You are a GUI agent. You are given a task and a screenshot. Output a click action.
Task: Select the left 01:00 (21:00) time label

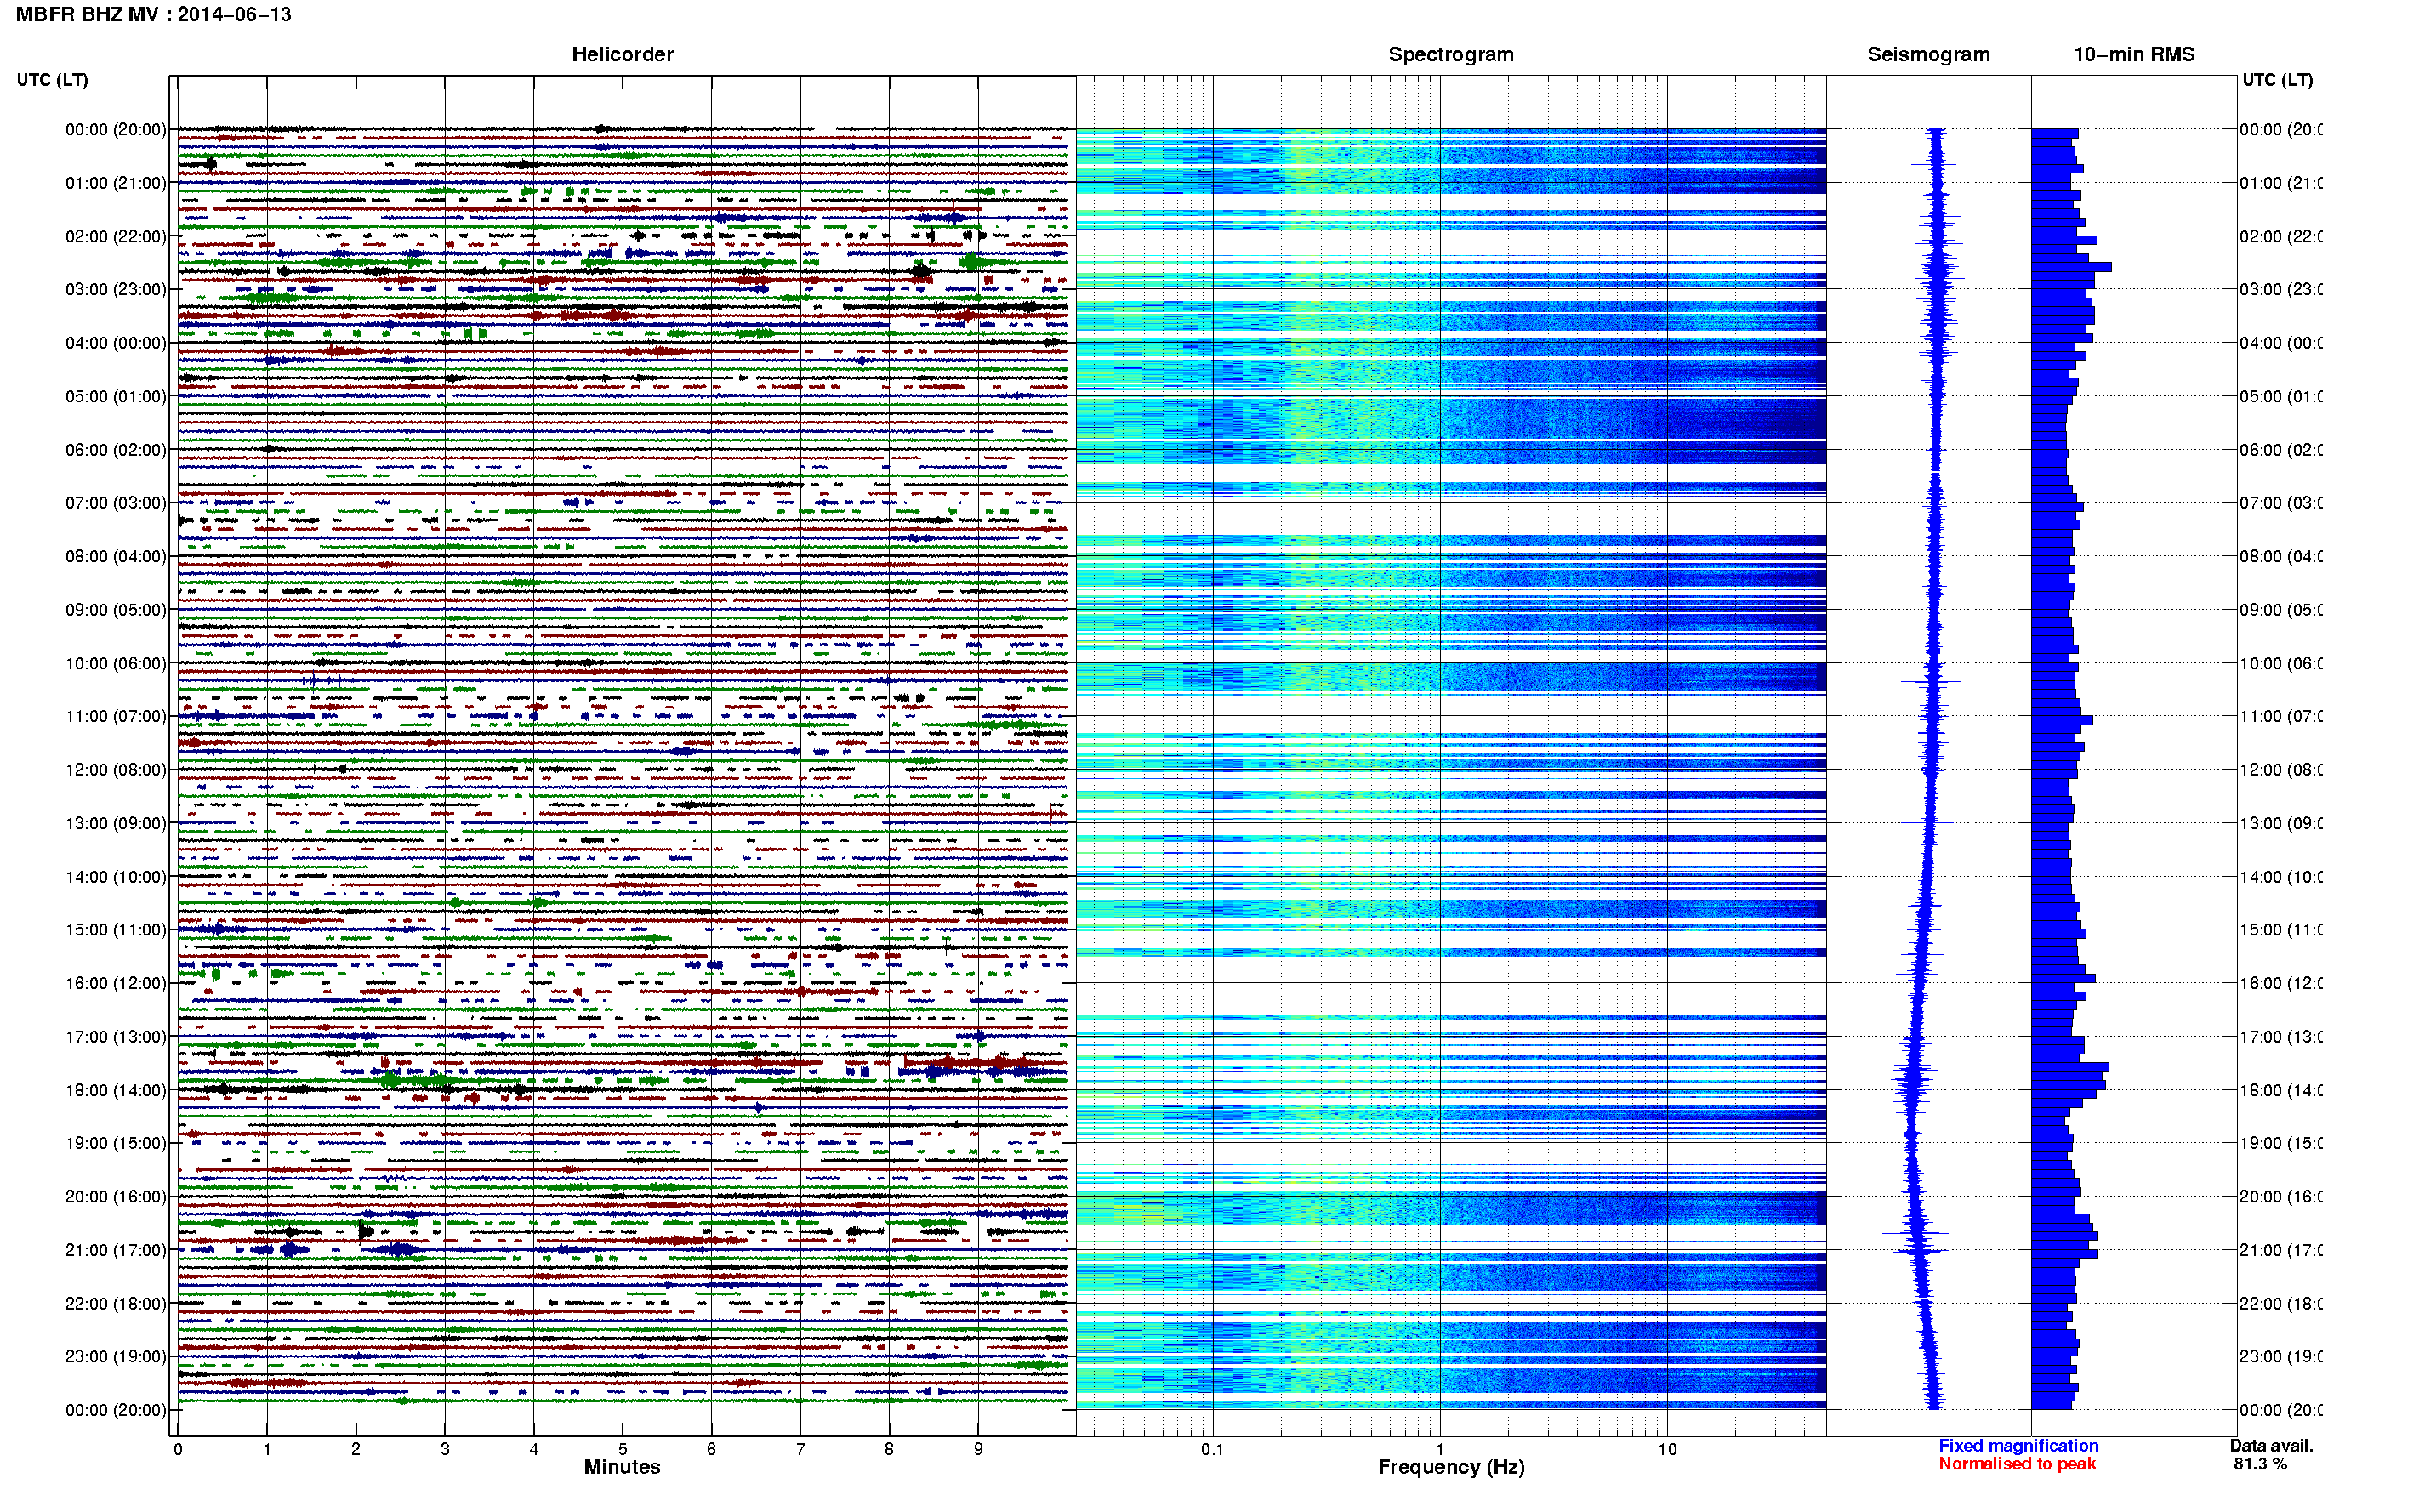[x=116, y=183]
